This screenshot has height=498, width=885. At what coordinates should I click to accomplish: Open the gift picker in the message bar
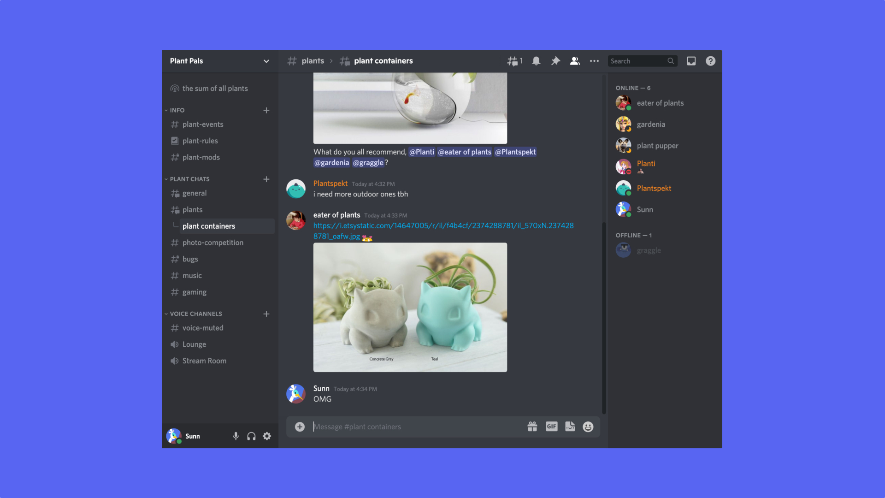[x=532, y=427]
